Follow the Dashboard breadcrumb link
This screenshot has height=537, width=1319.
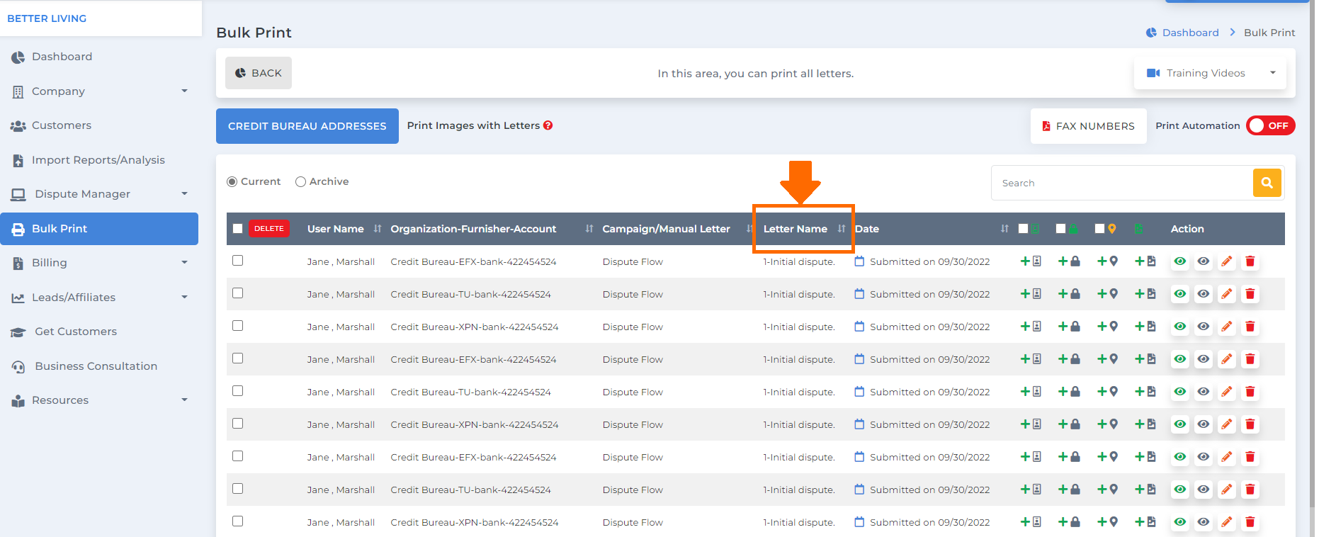coord(1190,33)
